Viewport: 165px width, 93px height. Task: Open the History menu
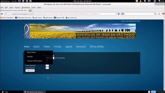(18, 7)
